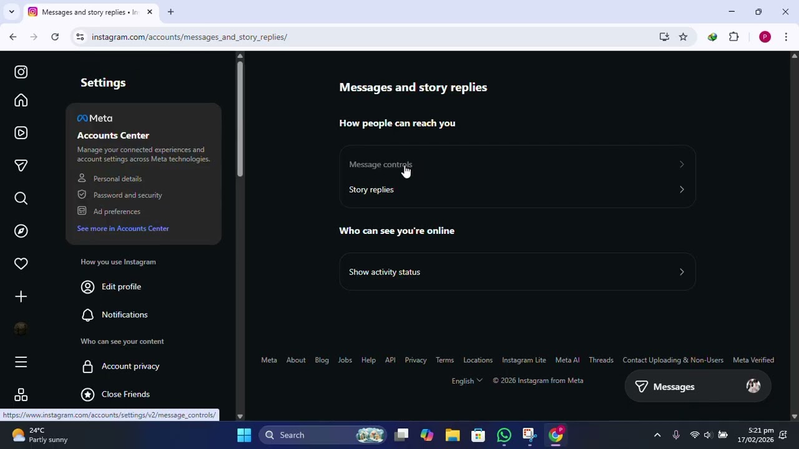Open Ad preferences link
Image resolution: width=799 pixels, height=449 pixels.
coord(117,211)
